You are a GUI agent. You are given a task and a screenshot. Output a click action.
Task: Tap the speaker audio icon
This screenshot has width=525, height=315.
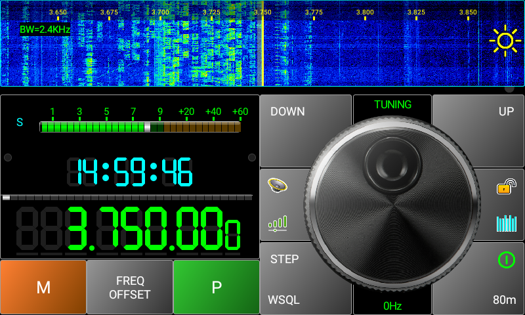pos(278,186)
